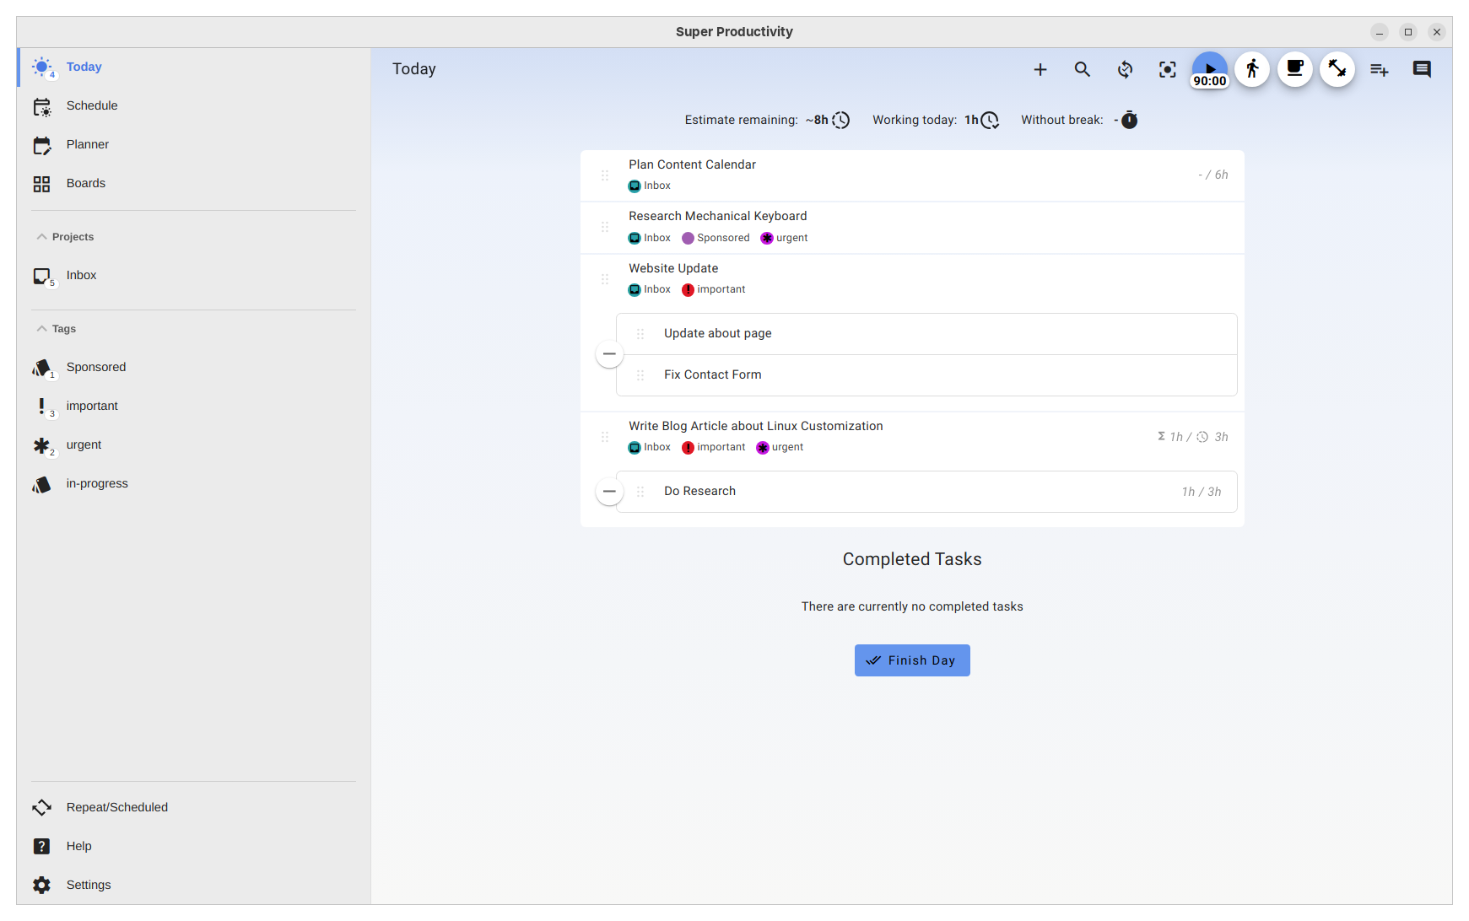1469x921 pixels.
Task: Click urgent tag on Research Mechanical Keyboard
Action: coord(784,239)
